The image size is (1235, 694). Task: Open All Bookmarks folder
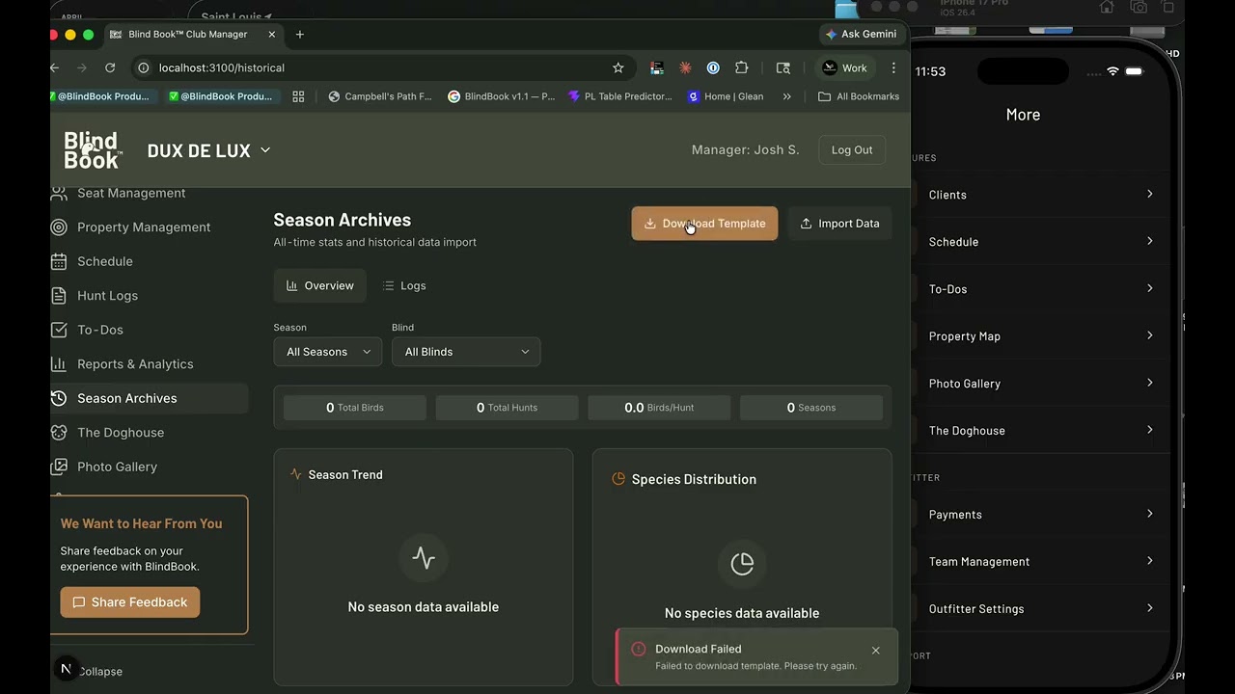coord(859,96)
